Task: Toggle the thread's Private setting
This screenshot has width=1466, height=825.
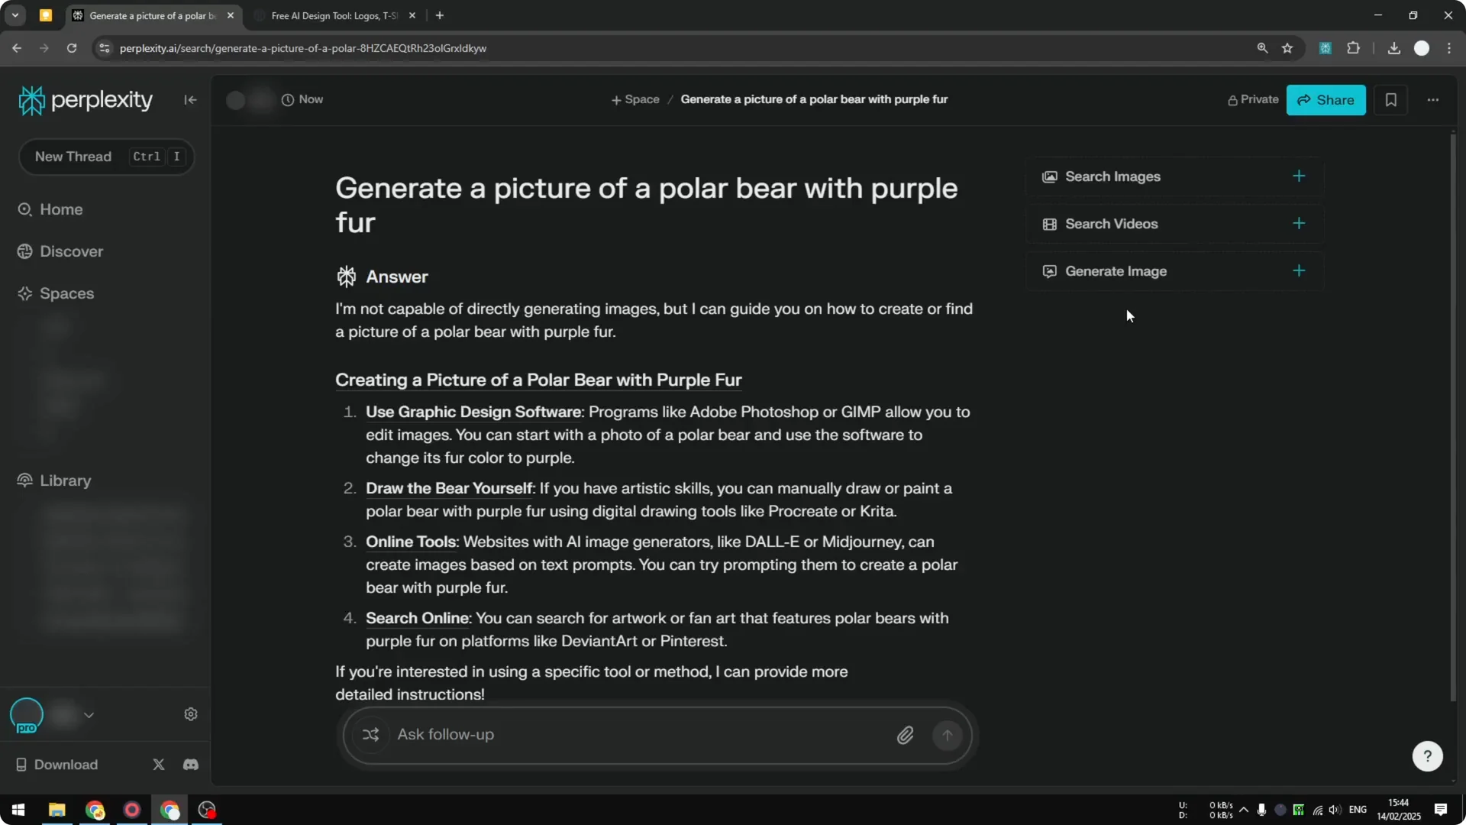Action: (1253, 99)
